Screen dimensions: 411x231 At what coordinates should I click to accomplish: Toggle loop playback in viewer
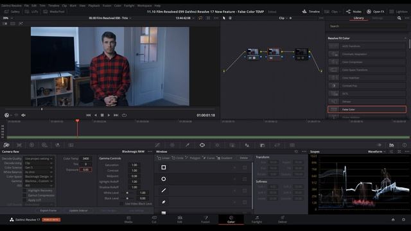[124, 116]
